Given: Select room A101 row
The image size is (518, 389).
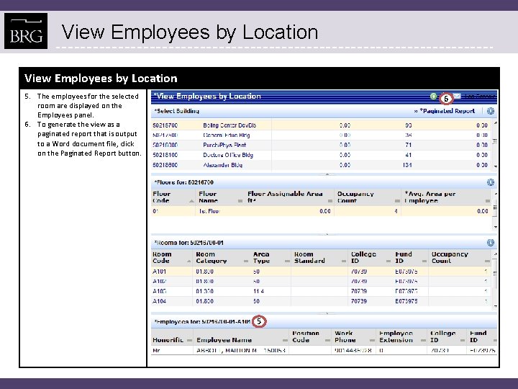Looking at the screenshot, I should (x=322, y=272).
